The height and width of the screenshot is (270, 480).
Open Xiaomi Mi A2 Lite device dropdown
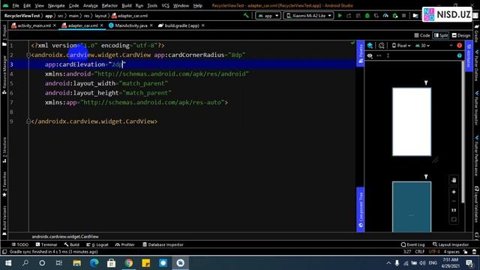point(308,15)
